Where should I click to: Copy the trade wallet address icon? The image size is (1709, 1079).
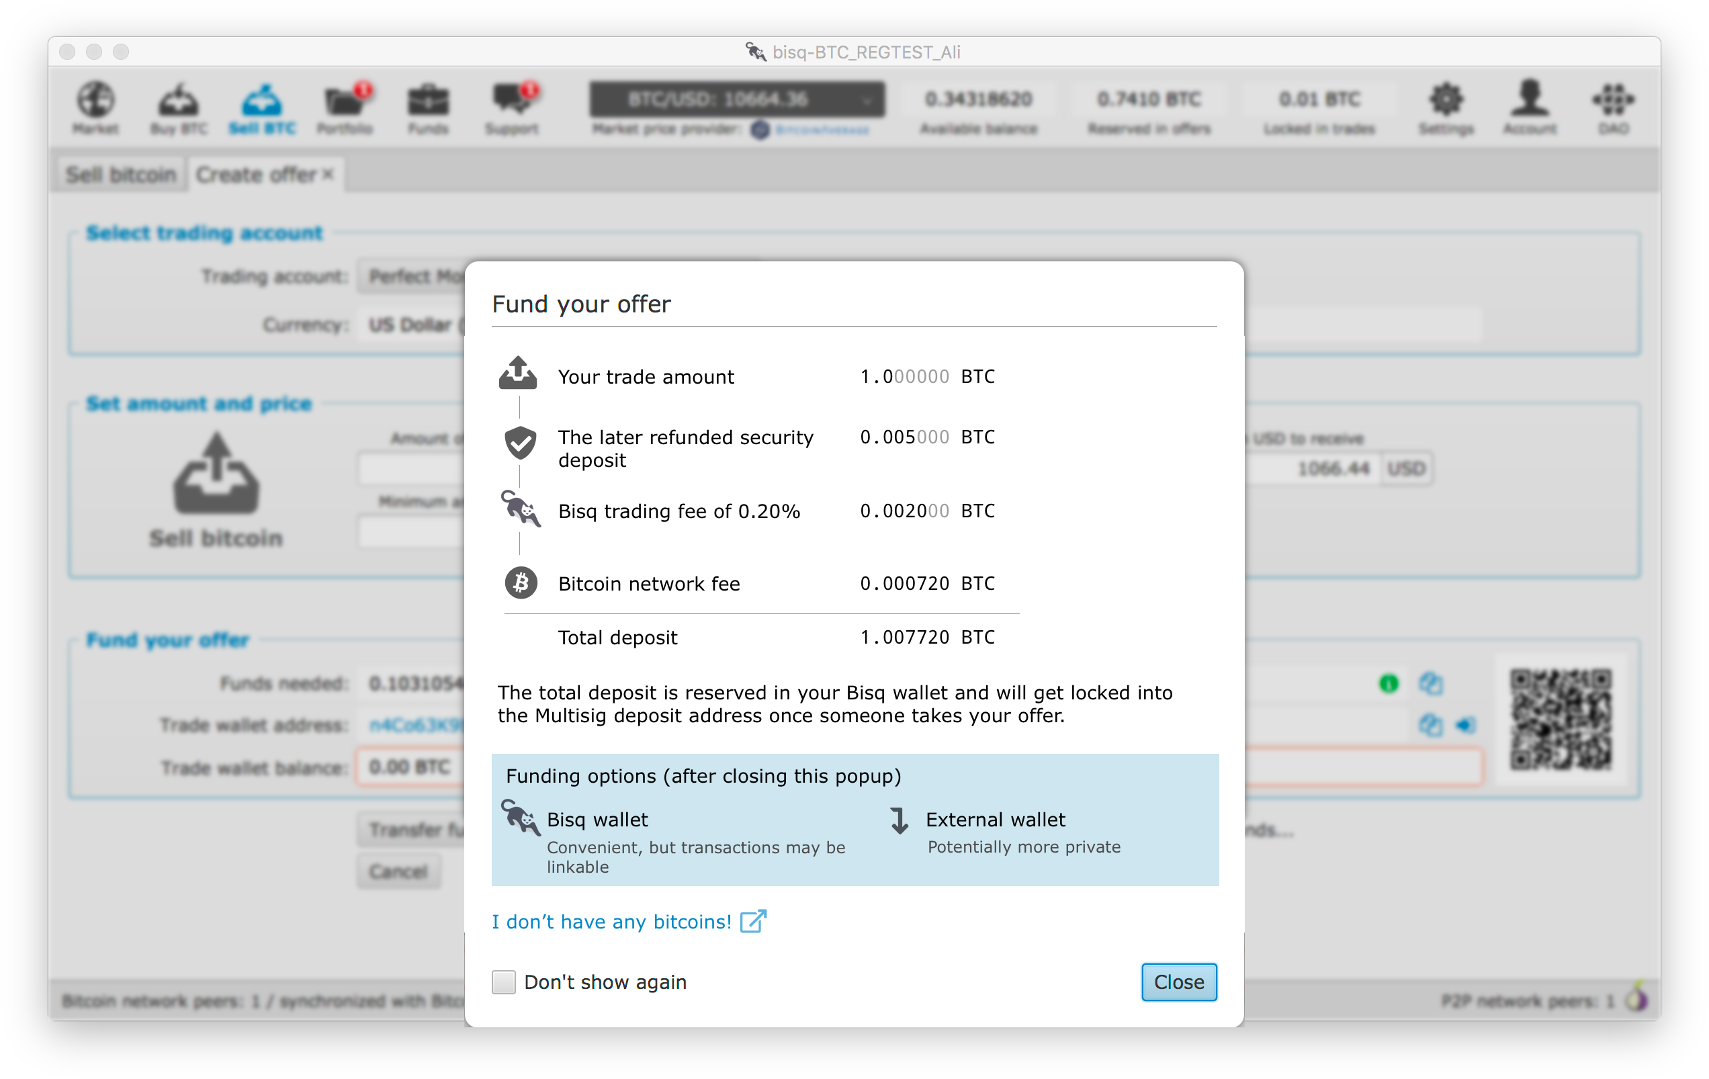1430,725
